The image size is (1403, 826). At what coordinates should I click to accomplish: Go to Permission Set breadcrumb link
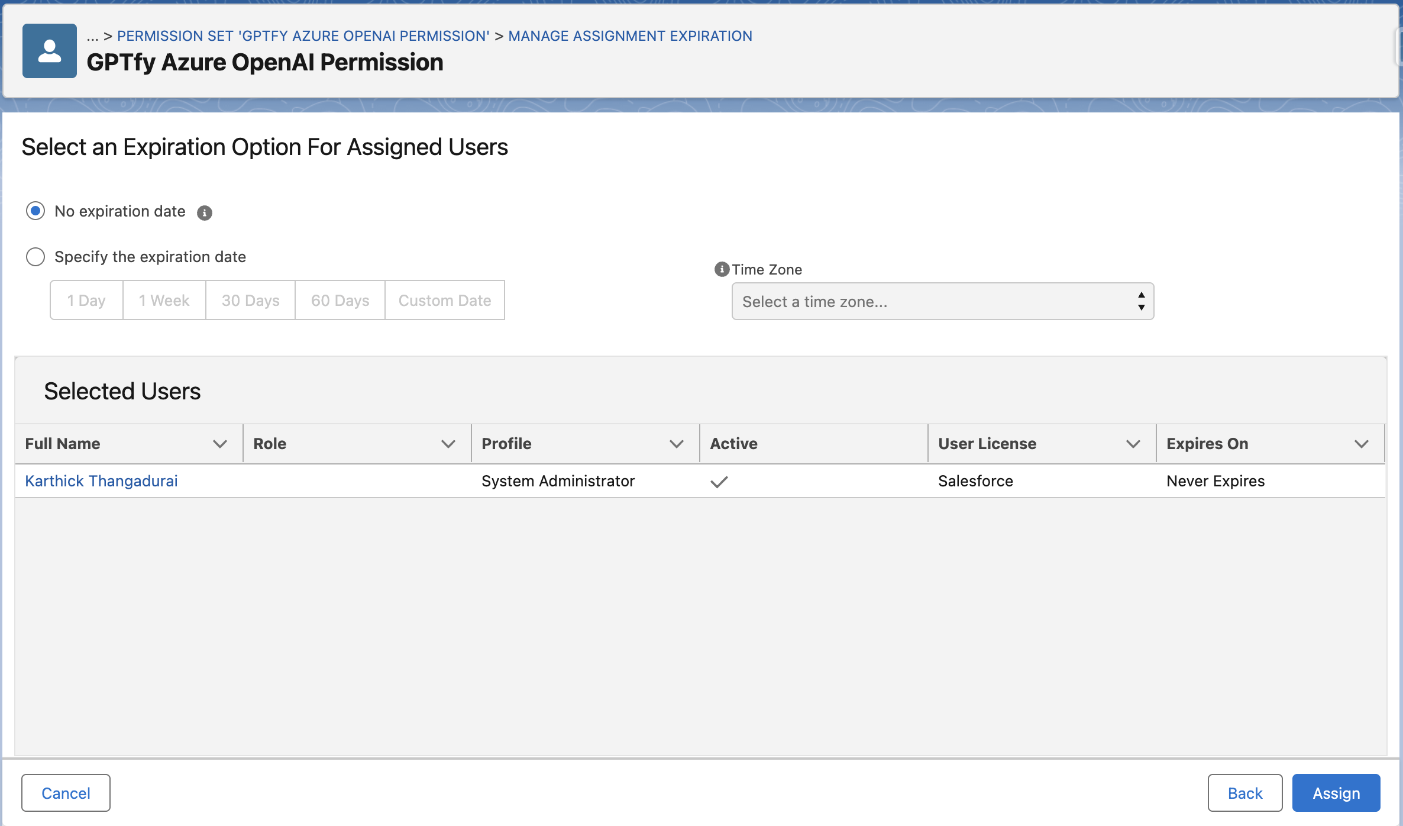303,36
